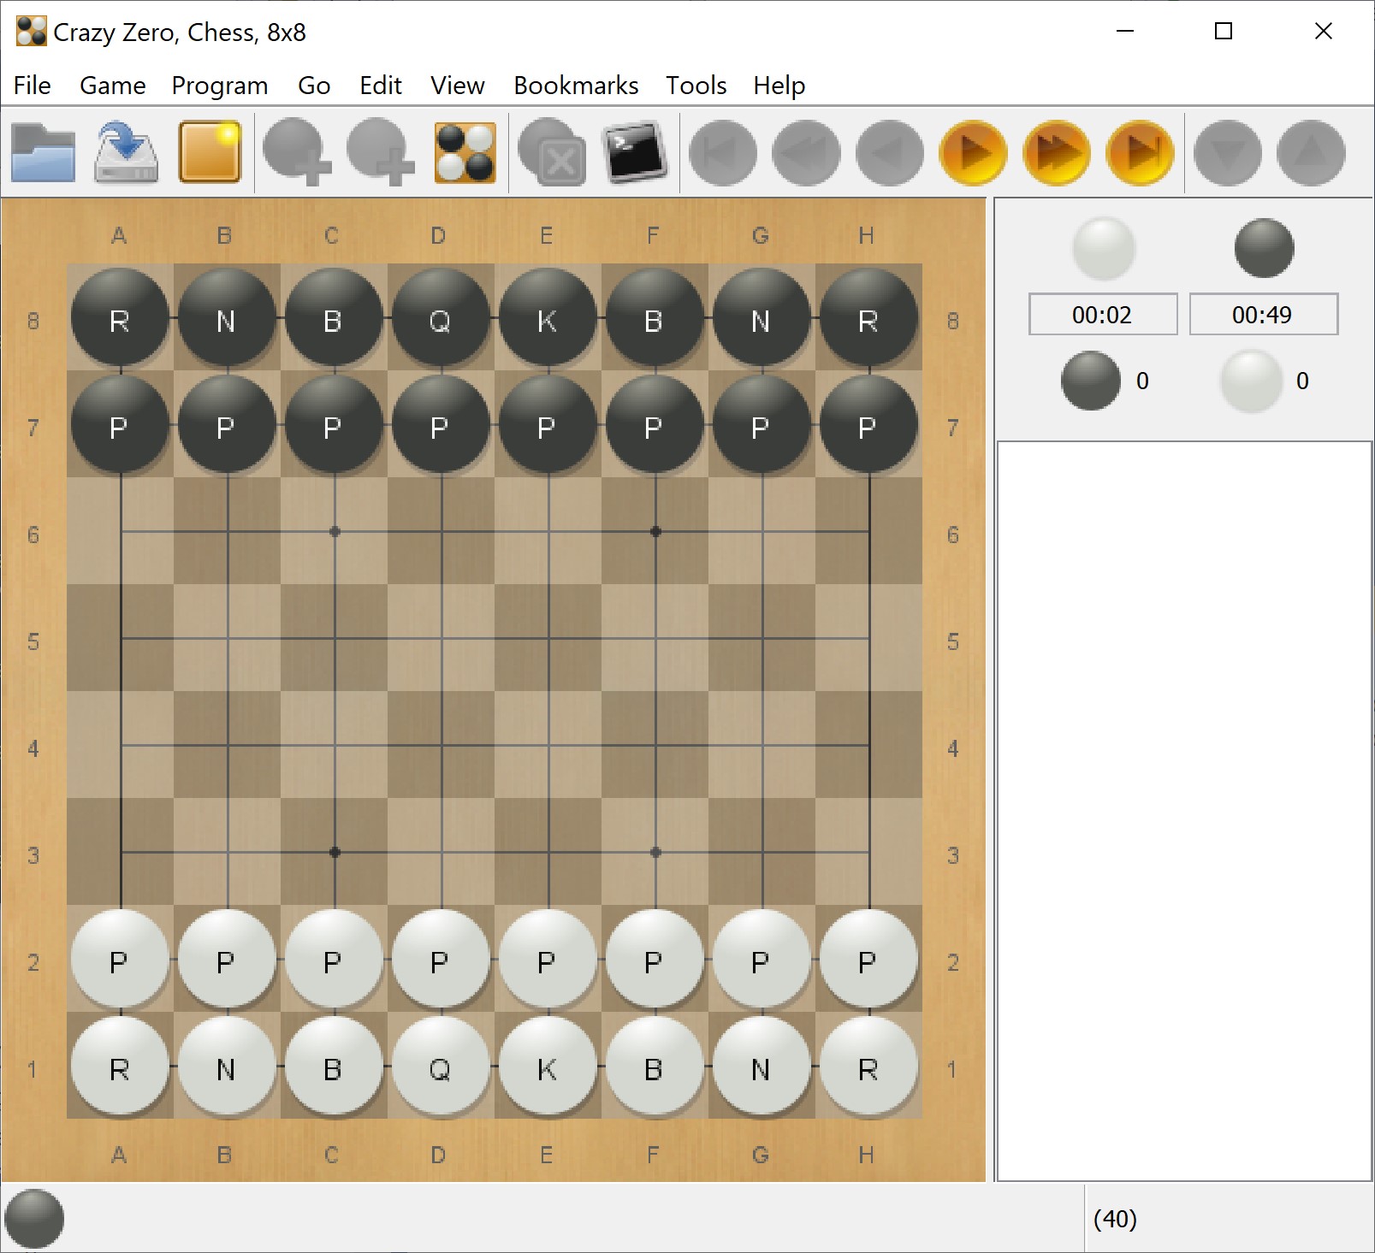Open the Game menu

click(x=113, y=86)
